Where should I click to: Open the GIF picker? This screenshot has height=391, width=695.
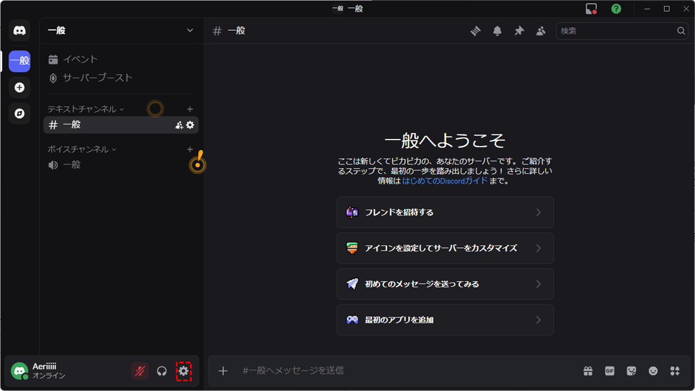click(609, 371)
